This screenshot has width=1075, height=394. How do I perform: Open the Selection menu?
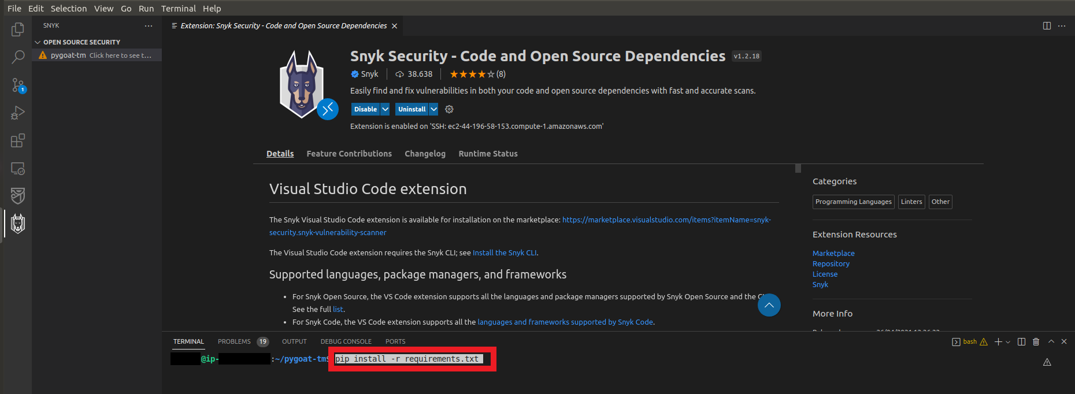[69, 8]
